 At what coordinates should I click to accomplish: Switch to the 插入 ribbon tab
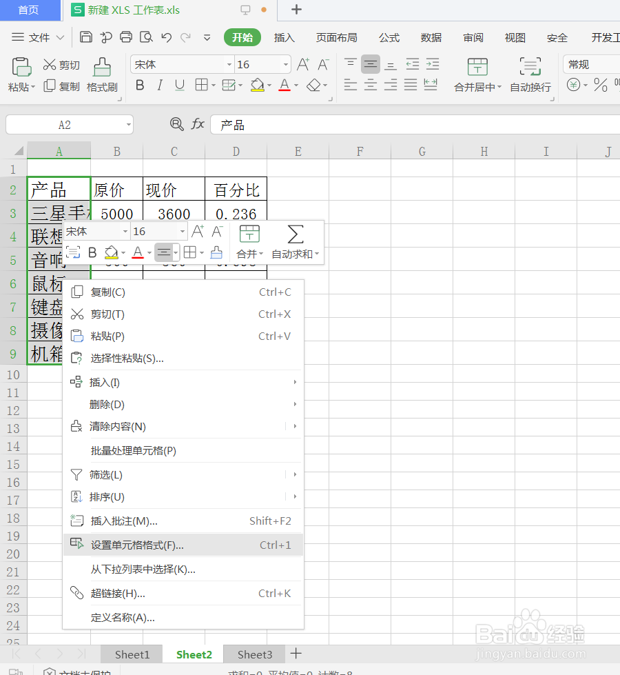284,37
